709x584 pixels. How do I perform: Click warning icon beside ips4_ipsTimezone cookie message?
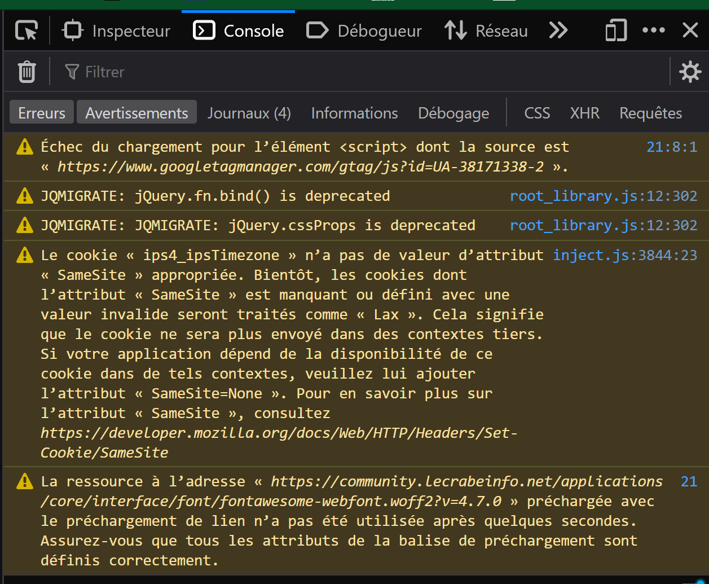tap(25, 255)
